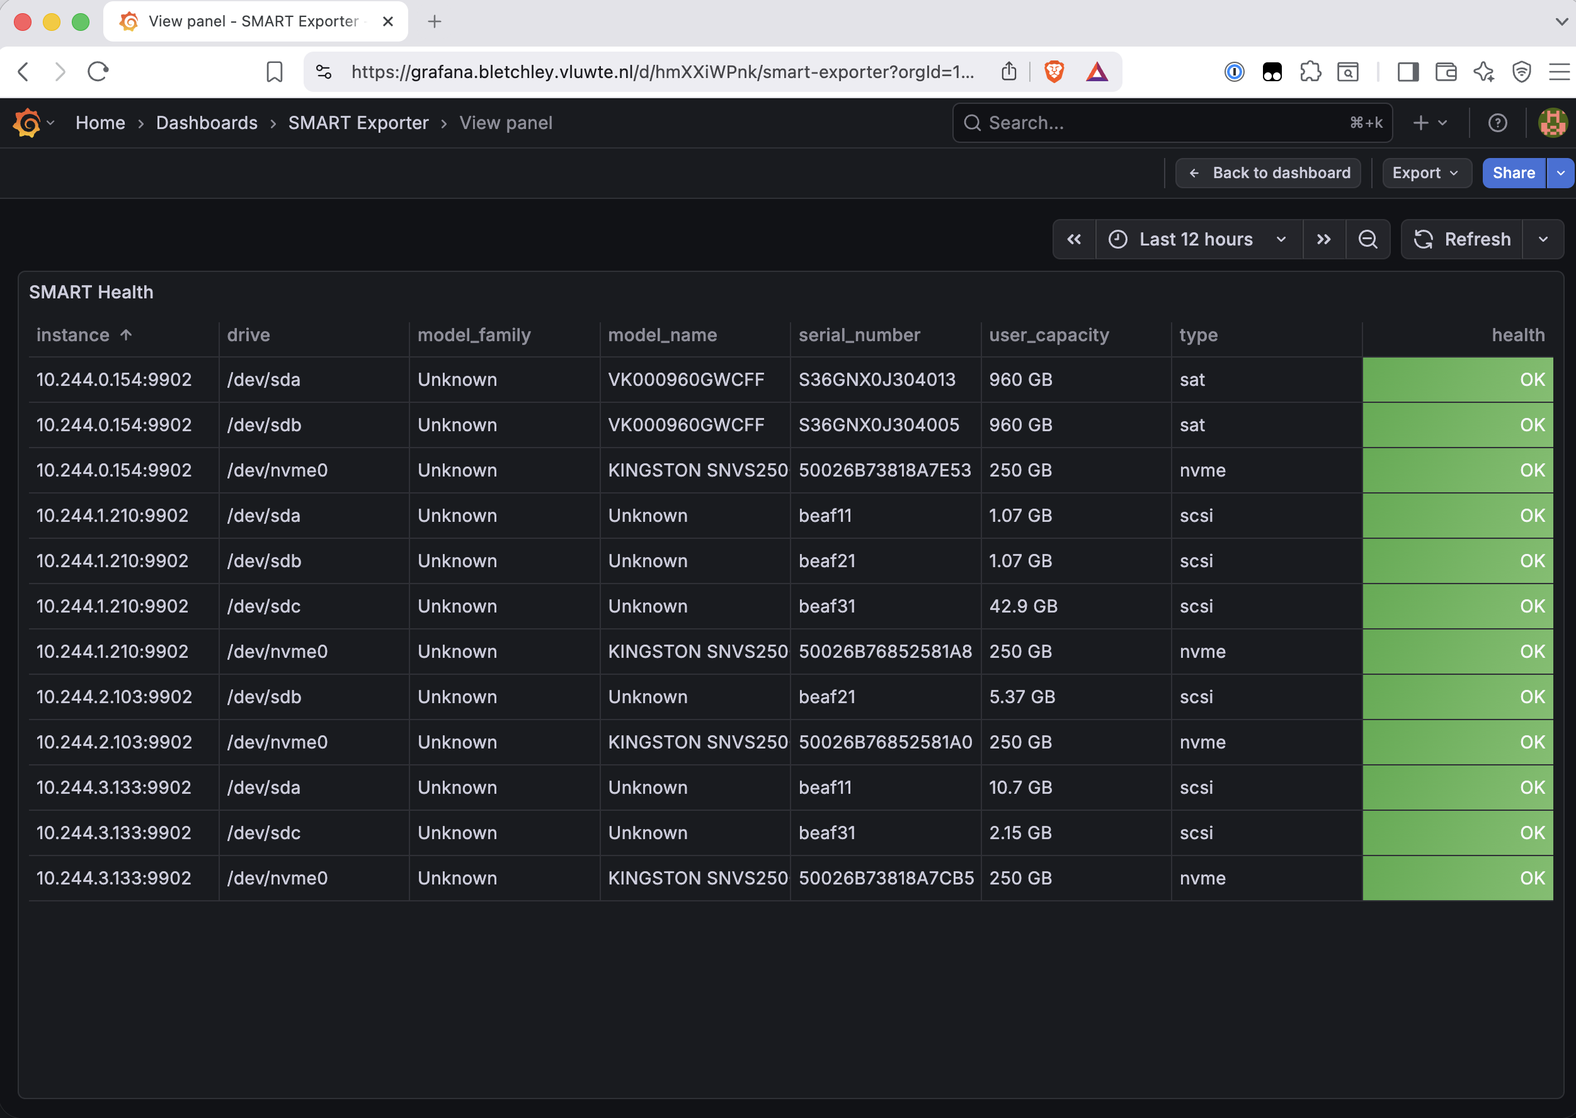Click serial 50026B76852581A0 cell

click(885, 742)
